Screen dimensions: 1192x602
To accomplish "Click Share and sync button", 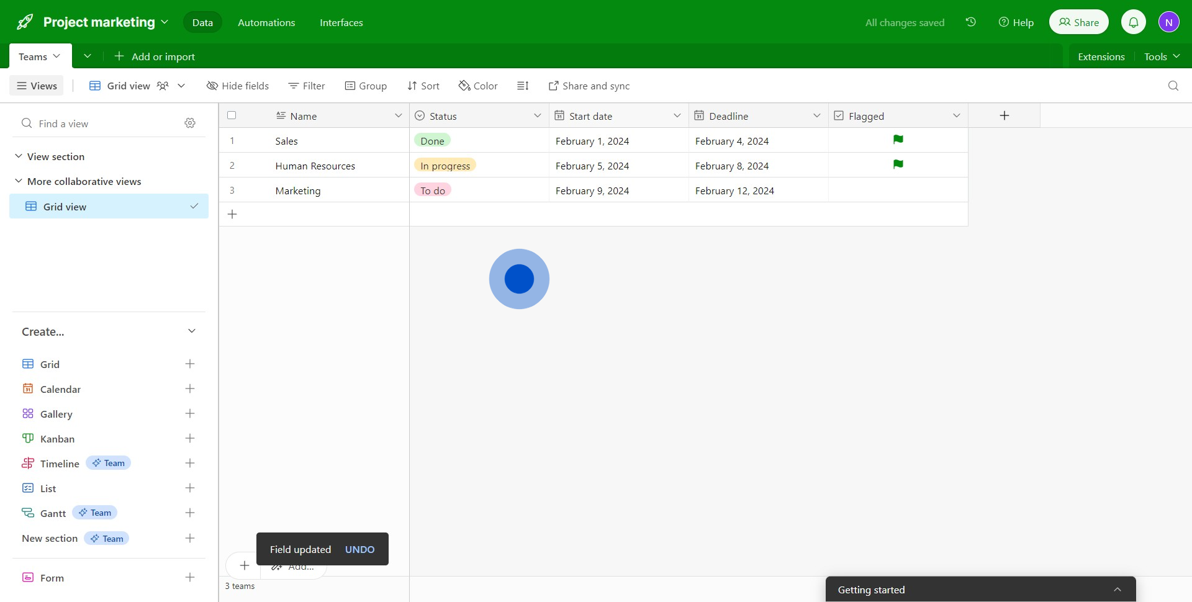I will [x=589, y=86].
